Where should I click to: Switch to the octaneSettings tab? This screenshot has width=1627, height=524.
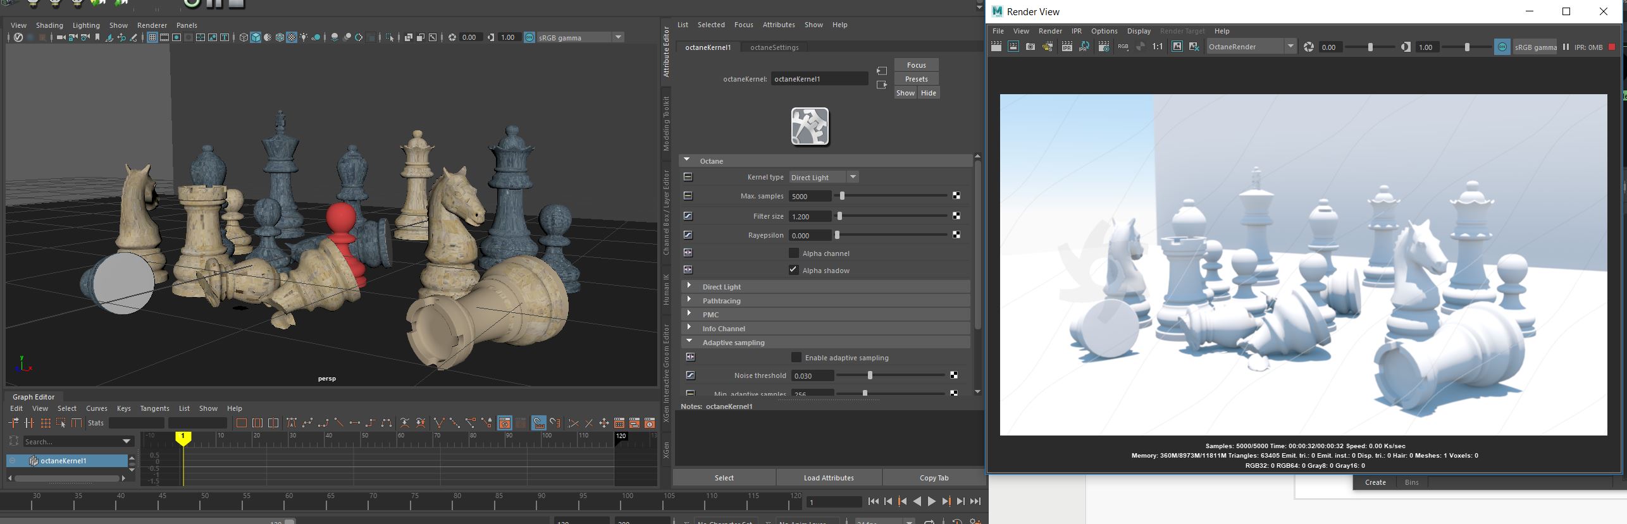point(774,47)
